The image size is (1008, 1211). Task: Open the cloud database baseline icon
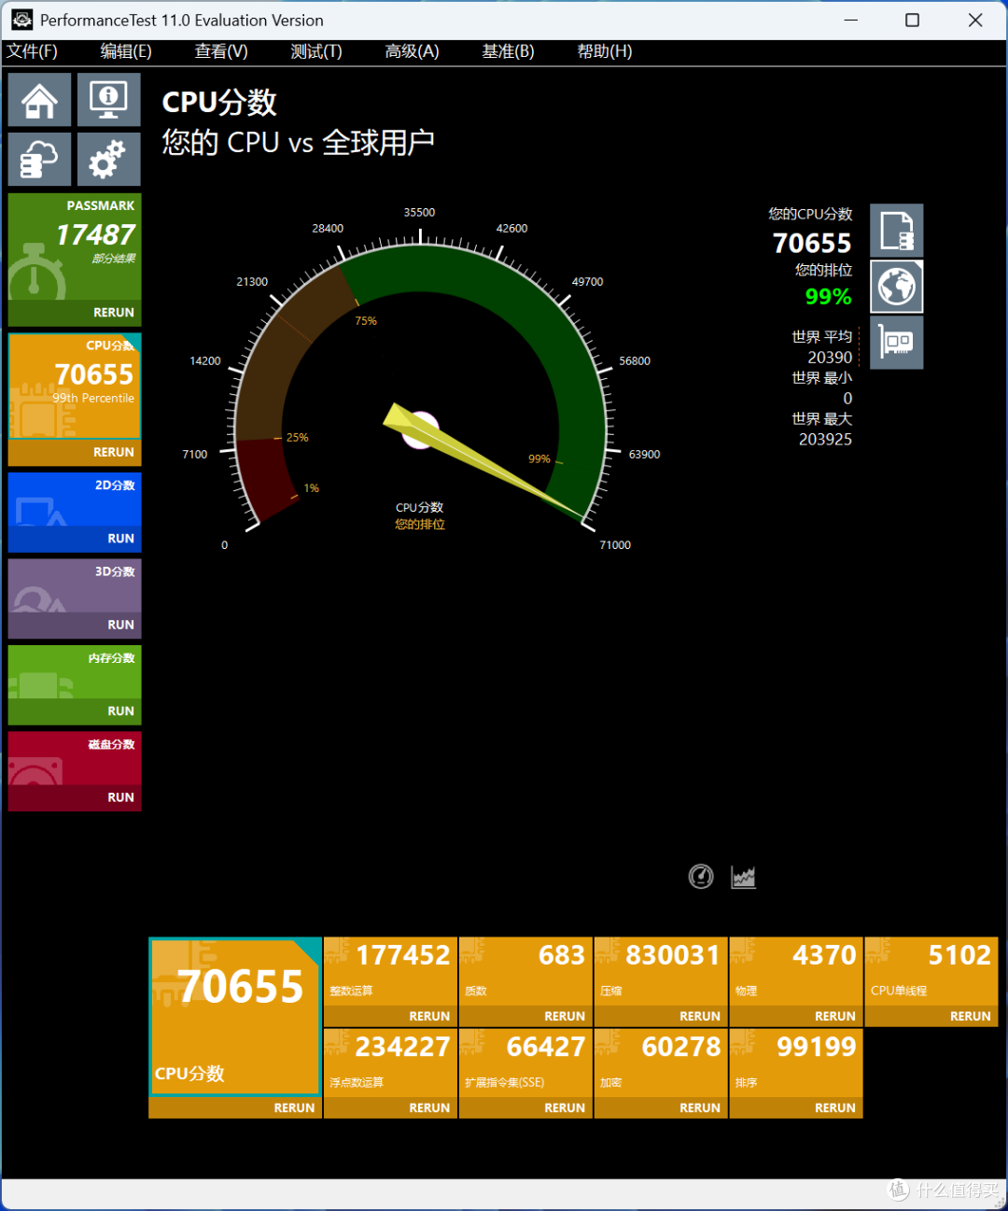pos(40,160)
